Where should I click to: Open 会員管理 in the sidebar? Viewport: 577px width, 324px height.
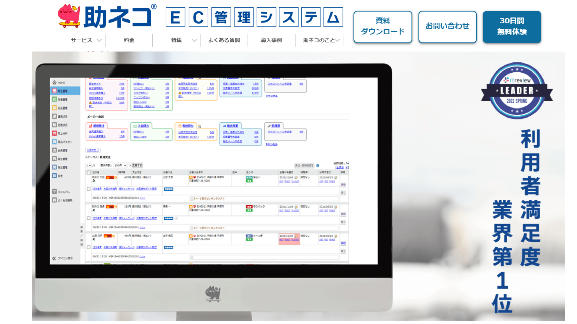[x=60, y=150]
